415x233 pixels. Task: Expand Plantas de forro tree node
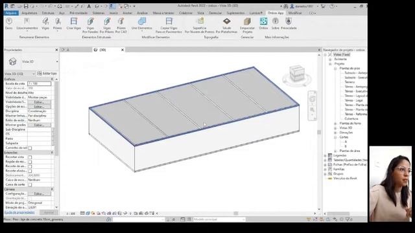pos(335,124)
